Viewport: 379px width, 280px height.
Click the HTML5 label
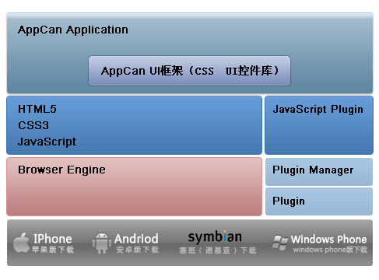pyautogui.click(x=37, y=109)
